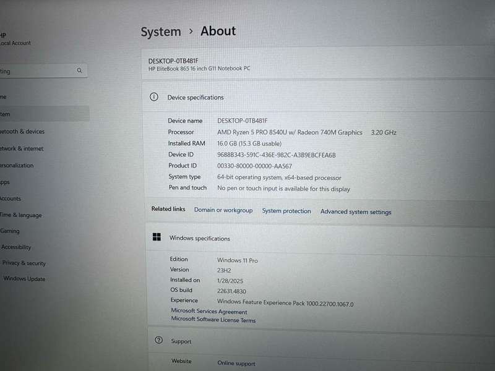Click Device name value DESKTOP-0TB481F in specifications
495x371 pixels.
coord(242,121)
